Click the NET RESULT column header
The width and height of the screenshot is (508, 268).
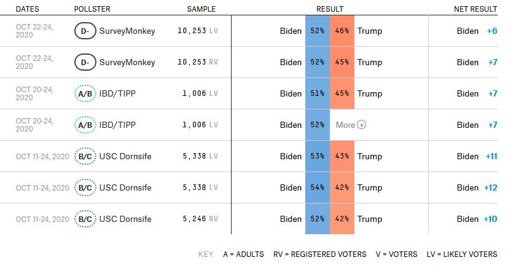tap(475, 9)
